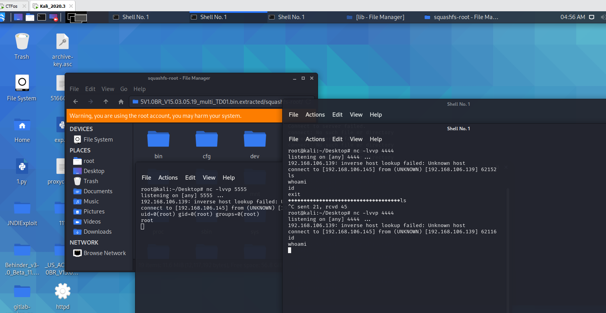Open Go menu in the File Manager
Viewport: 606px width, 313px height.
(124, 89)
